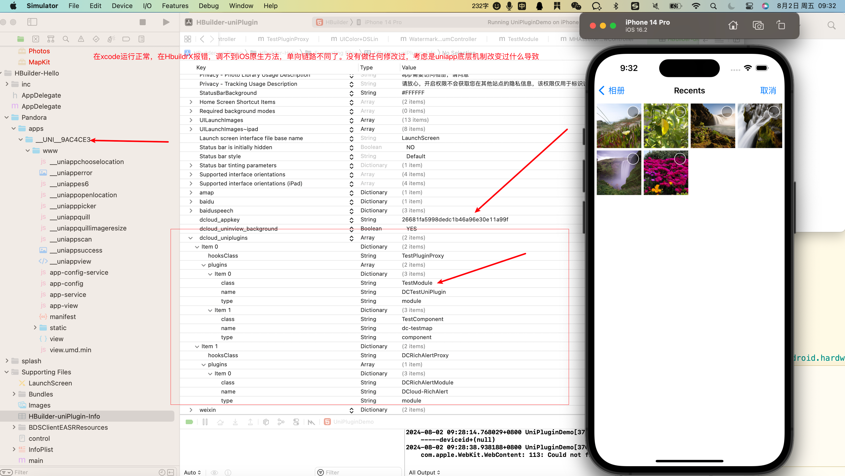This screenshot has height=476, width=845.
Task: Click the simulator Home button icon
Action: pyautogui.click(x=733, y=25)
